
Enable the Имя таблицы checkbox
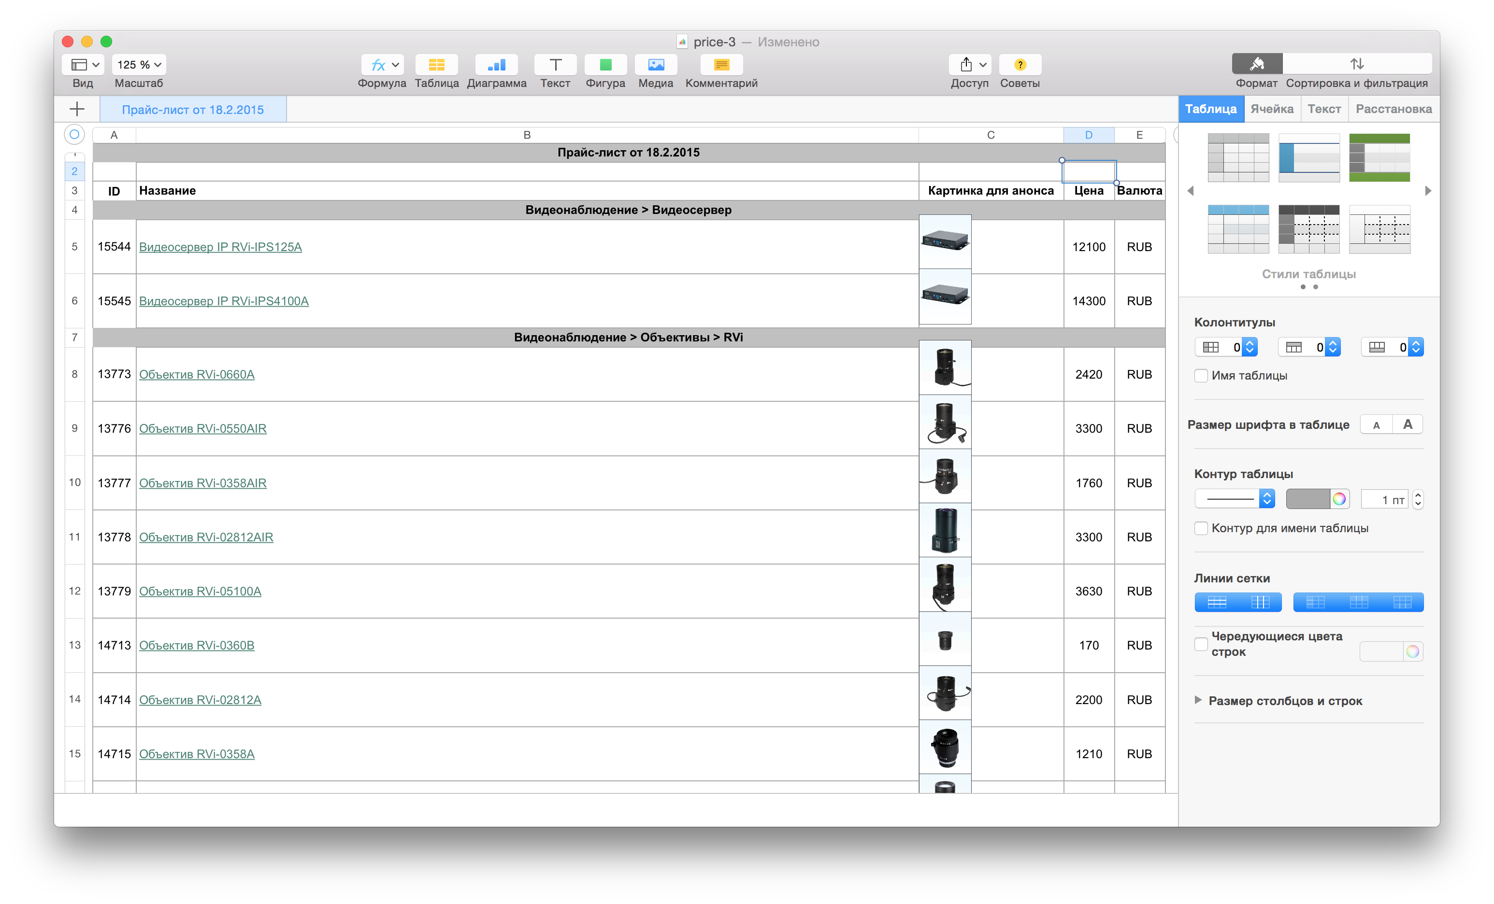pos(1201,376)
